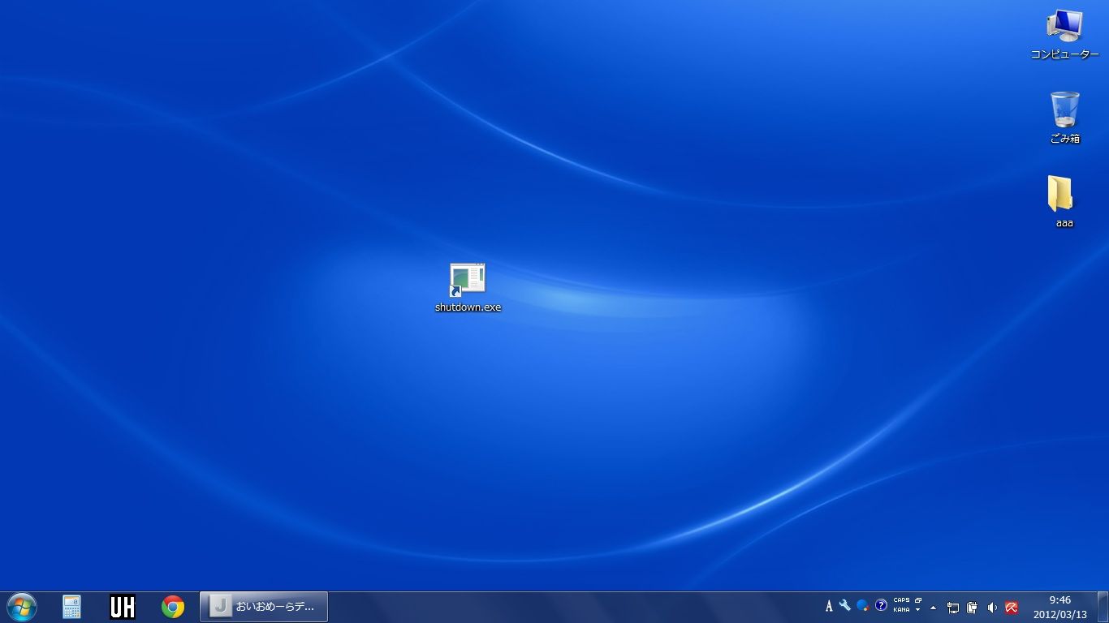Launch Calculator from the taskbar
The image size is (1109, 623).
point(72,607)
